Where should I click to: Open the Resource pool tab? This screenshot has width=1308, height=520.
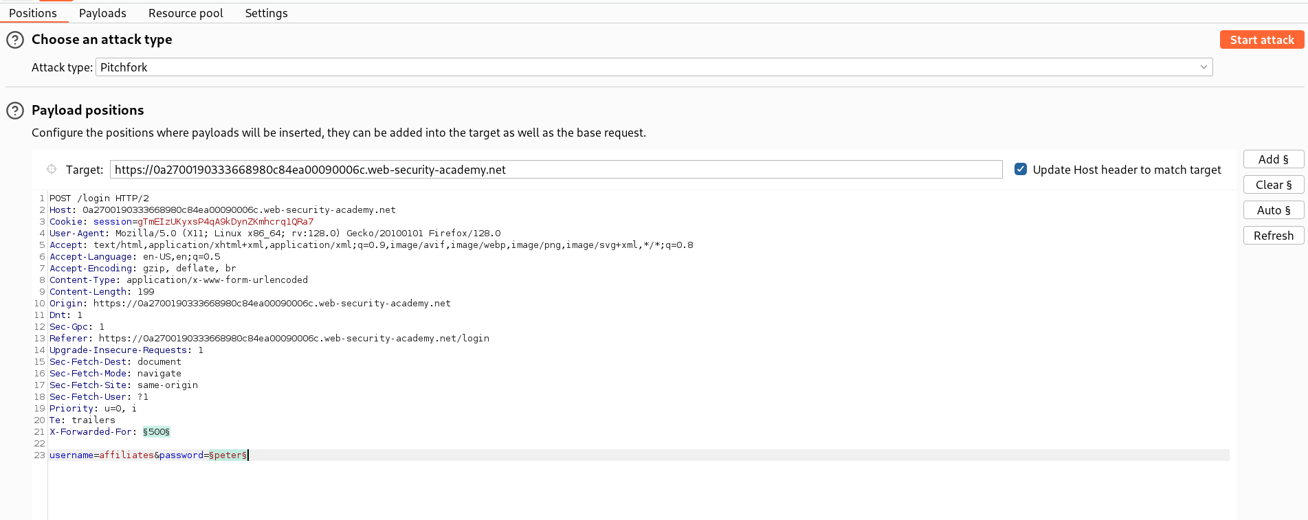[x=186, y=13]
